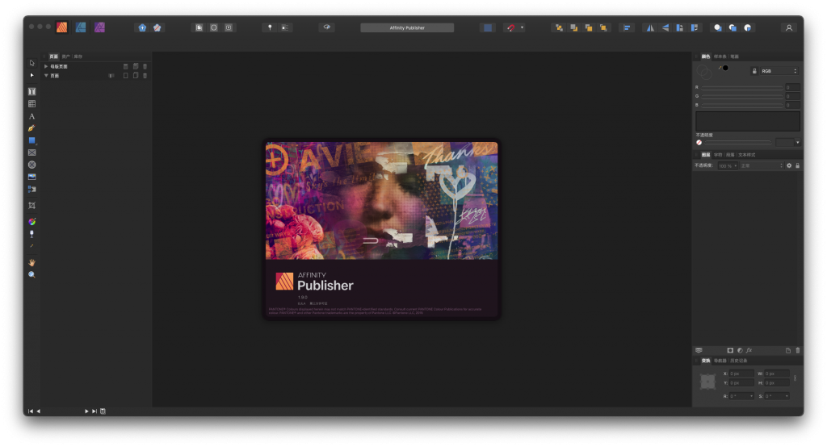Switch to the Designer persona icon
Viewport: 827px width, 447px height.
(x=81, y=27)
